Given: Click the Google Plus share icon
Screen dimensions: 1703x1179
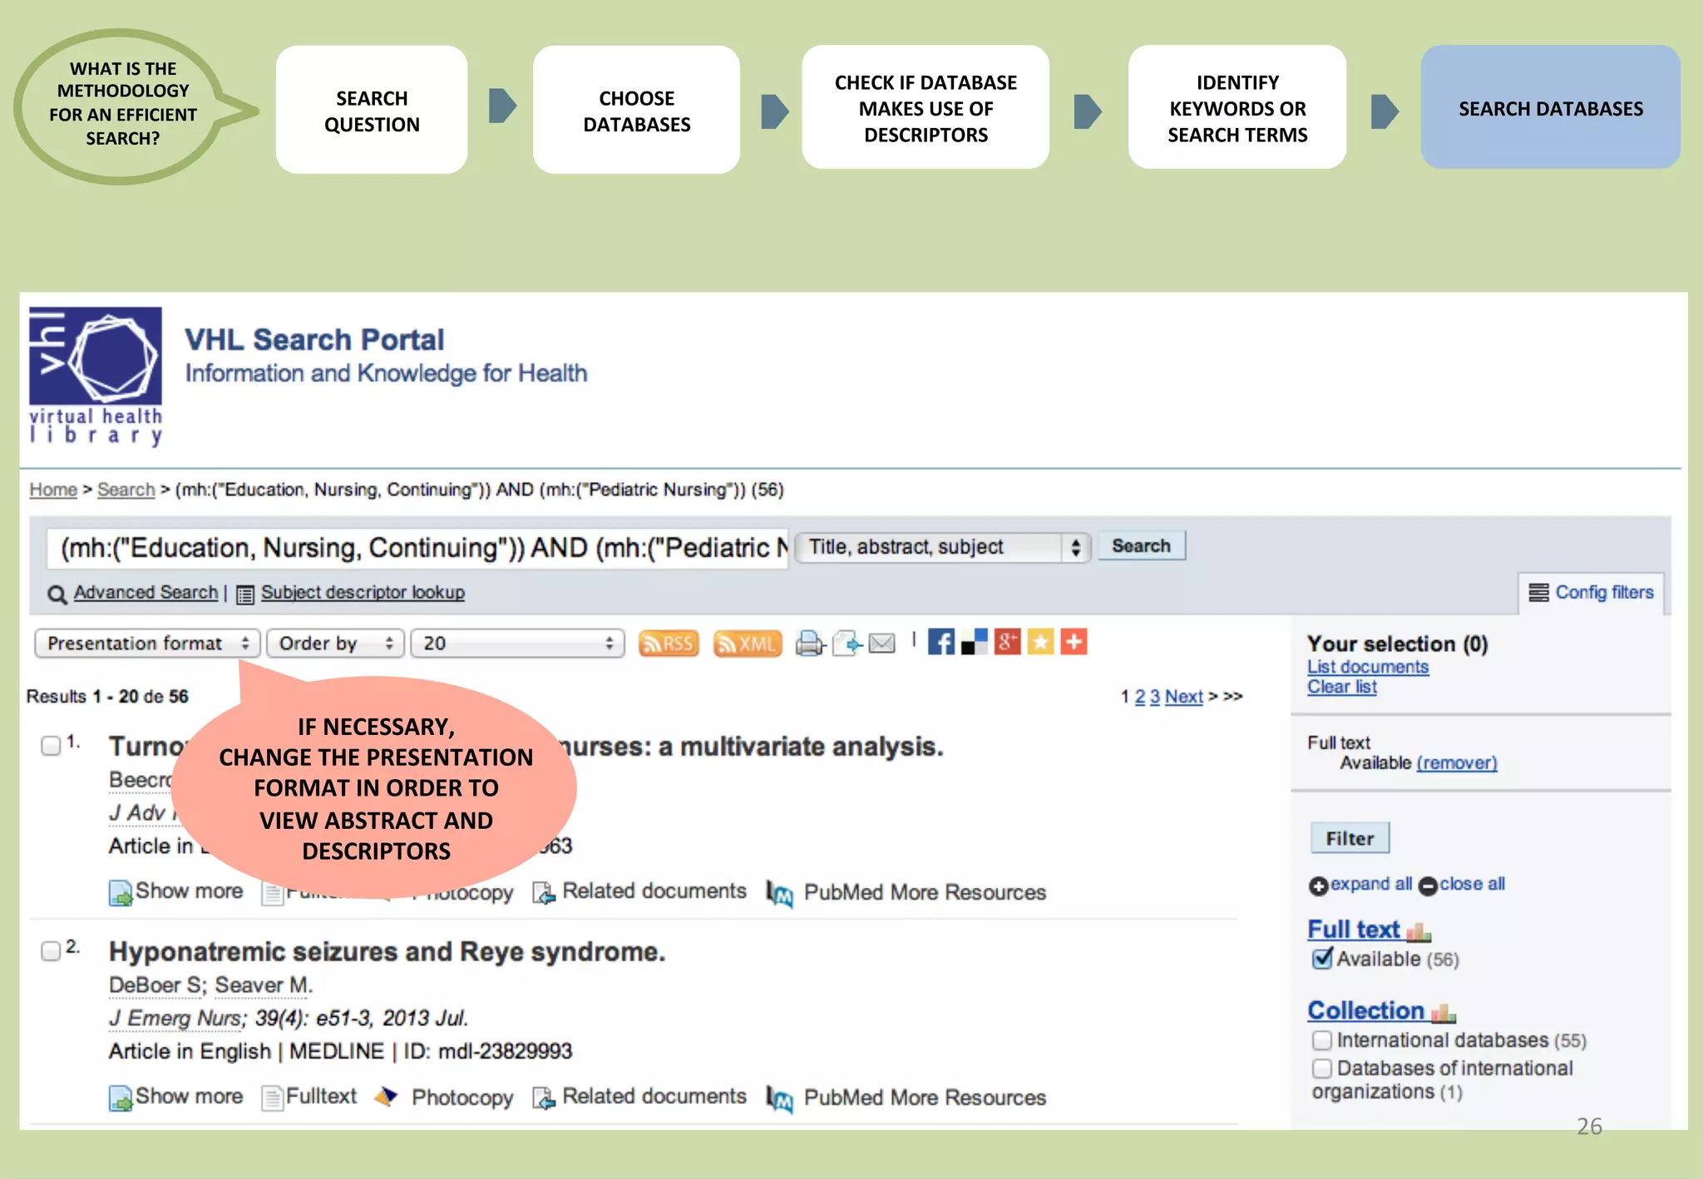Looking at the screenshot, I should pyautogui.click(x=1007, y=642).
